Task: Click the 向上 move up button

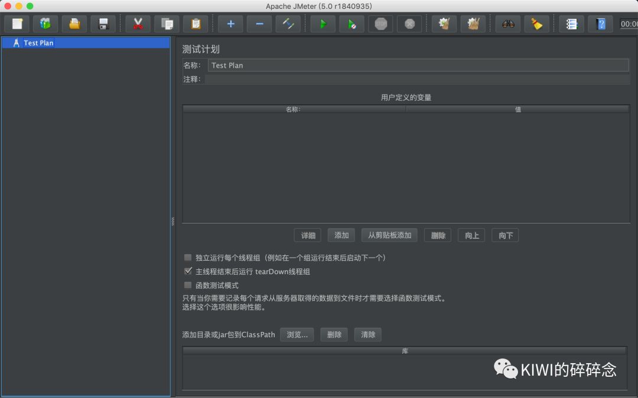Action: [471, 235]
